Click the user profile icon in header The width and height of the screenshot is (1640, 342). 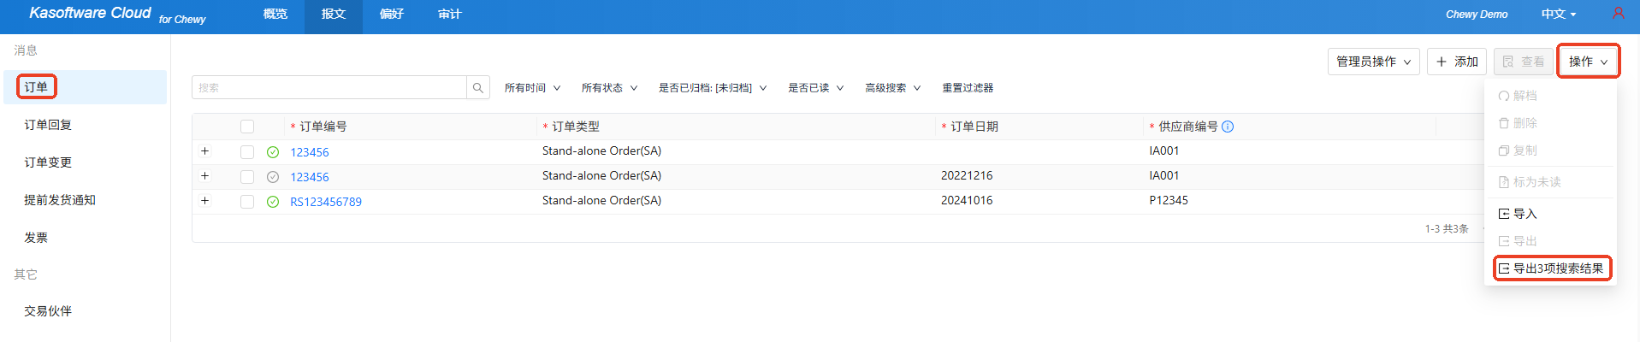pos(1618,14)
